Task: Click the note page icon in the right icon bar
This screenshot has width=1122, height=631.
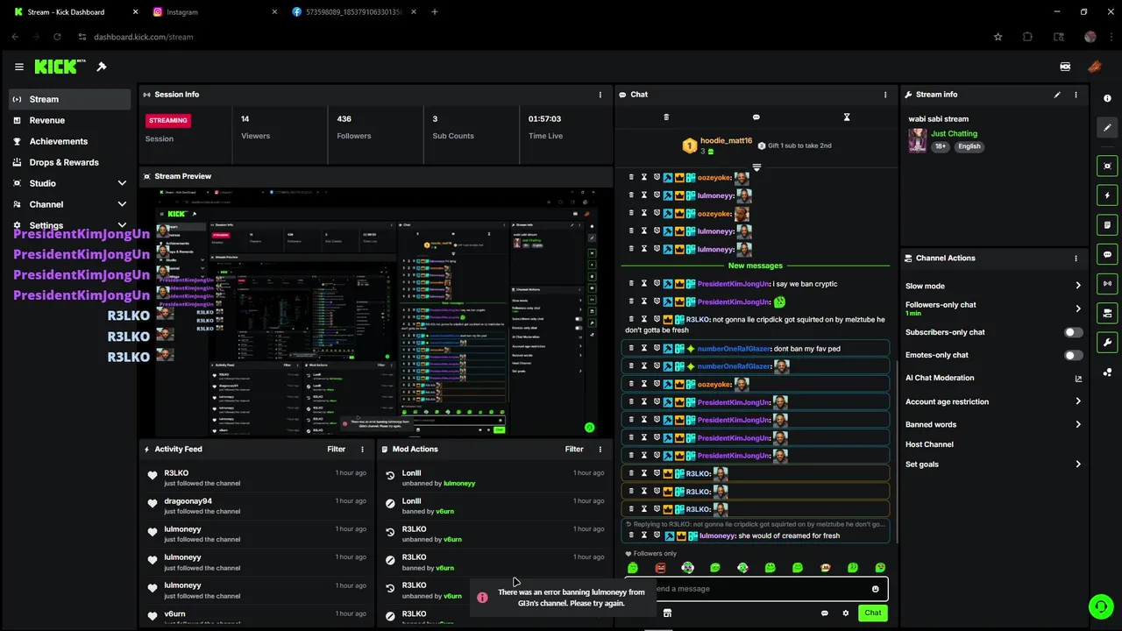Action: [1107, 225]
